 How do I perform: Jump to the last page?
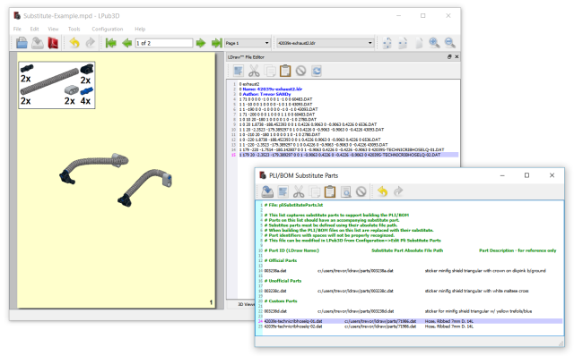coord(217,43)
